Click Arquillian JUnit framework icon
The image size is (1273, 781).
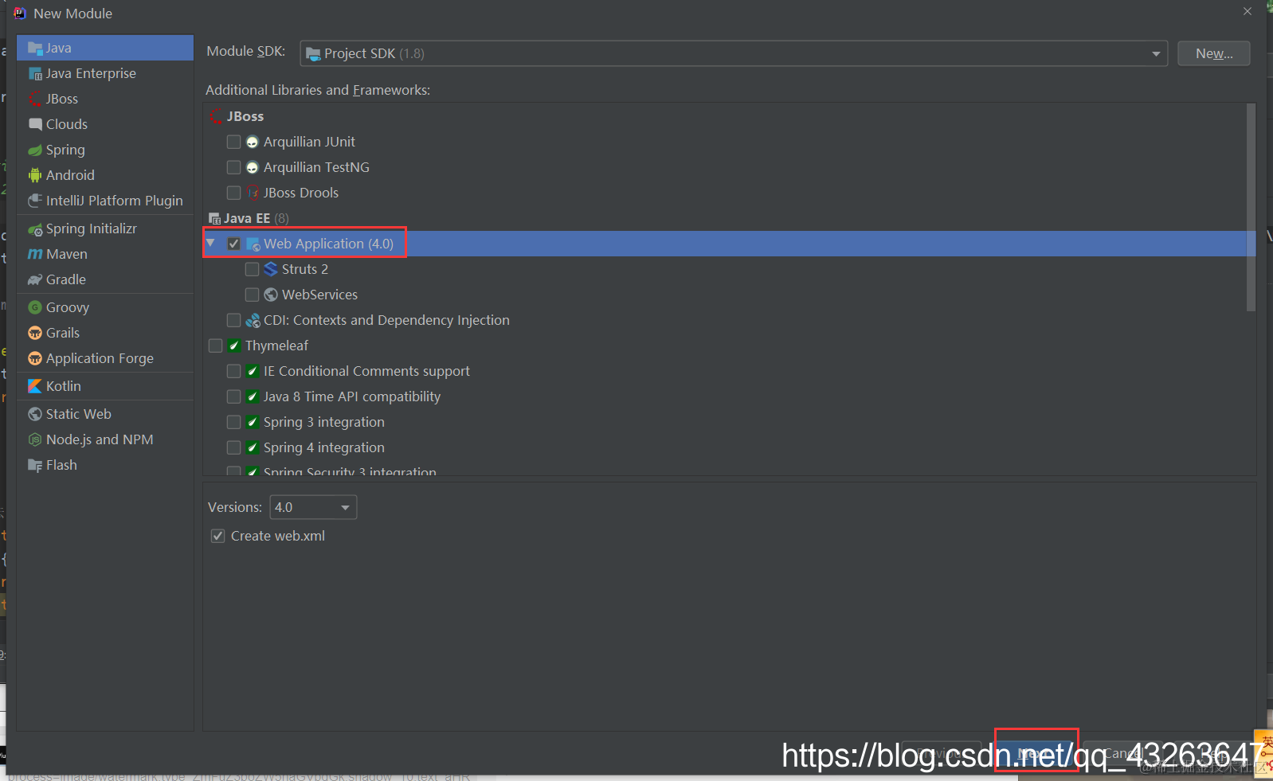pos(253,142)
